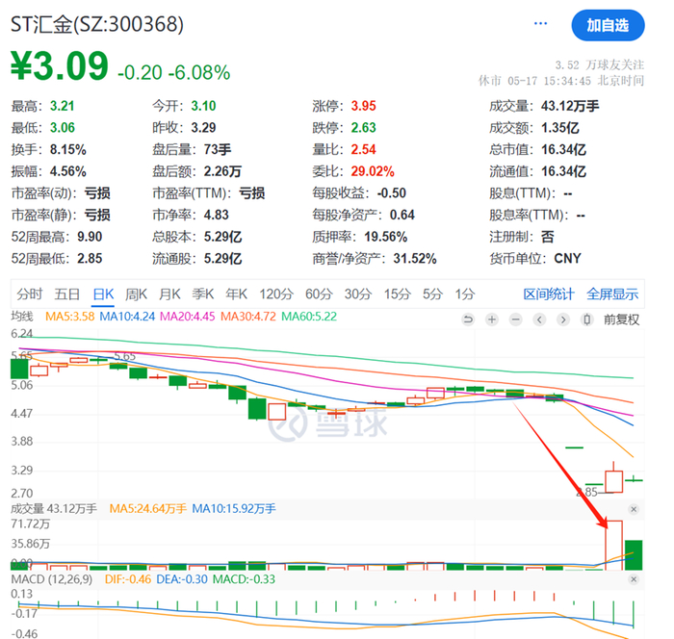Click the 总市值 value 16.34亿

click(563, 149)
